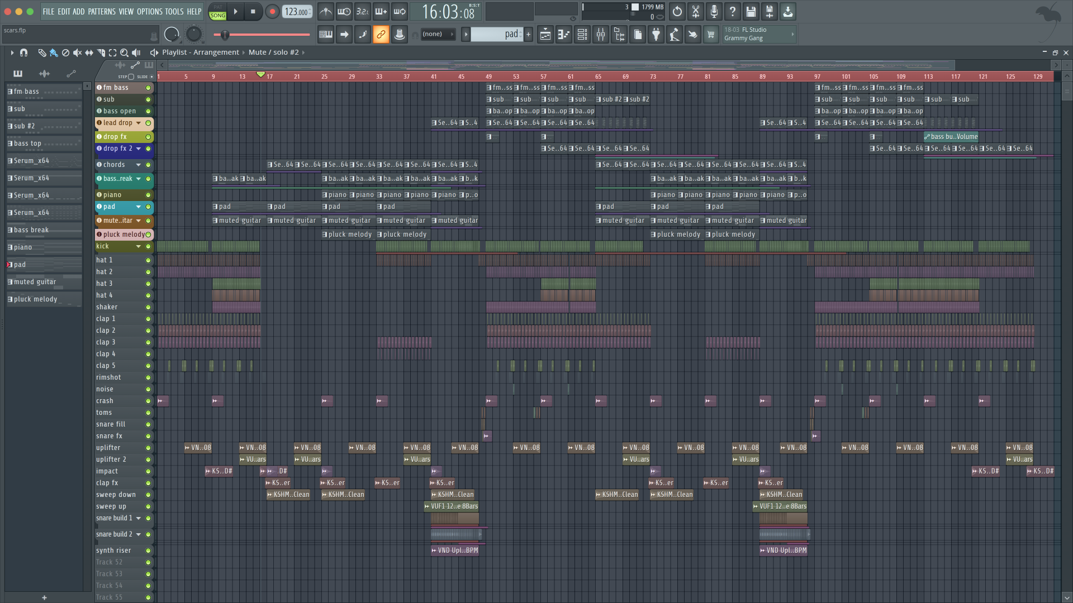Mute the piano track

coord(148,195)
